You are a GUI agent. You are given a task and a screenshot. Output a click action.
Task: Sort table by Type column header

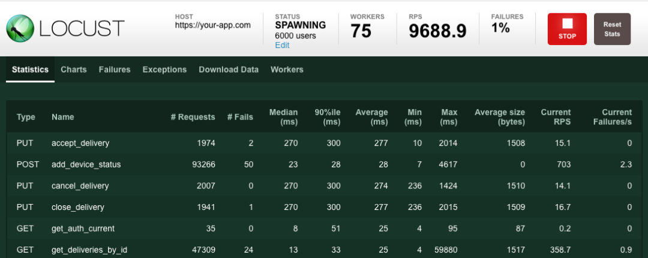click(x=26, y=117)
